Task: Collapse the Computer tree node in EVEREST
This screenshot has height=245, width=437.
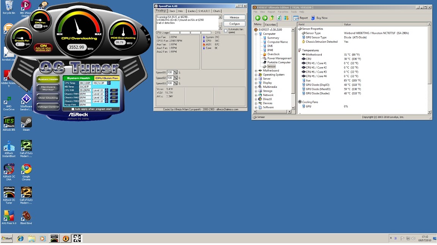Action: point(256,34)
